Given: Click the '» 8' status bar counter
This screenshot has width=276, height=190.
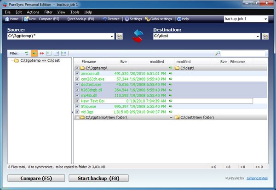Looking at the screenshot, I should point(228,167).
